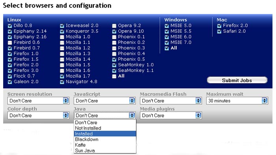
Task: Open the Color depth dropdown
Action: coord(38,115)
